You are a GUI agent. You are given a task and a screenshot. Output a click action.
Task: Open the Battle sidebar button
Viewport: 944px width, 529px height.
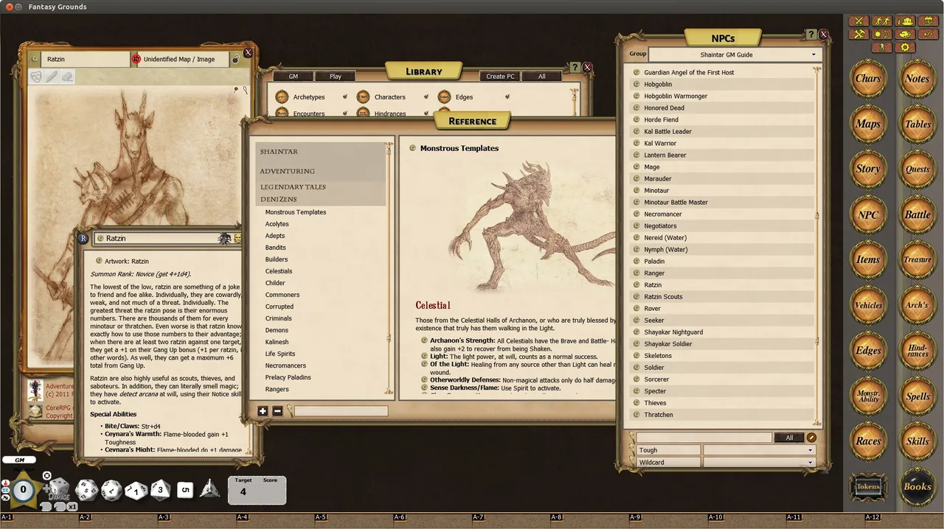click(x=918, y=214)
